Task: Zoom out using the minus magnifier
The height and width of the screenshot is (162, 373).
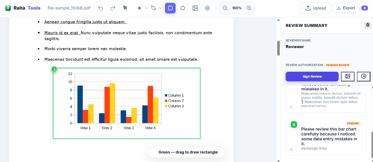Action: tap(225, 8)
